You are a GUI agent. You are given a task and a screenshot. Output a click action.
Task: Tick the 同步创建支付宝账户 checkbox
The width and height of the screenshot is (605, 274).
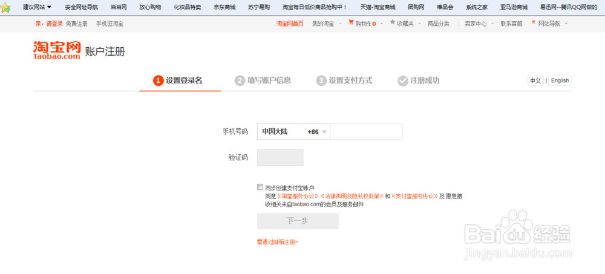pyautogui.click(x=260, y=187)
